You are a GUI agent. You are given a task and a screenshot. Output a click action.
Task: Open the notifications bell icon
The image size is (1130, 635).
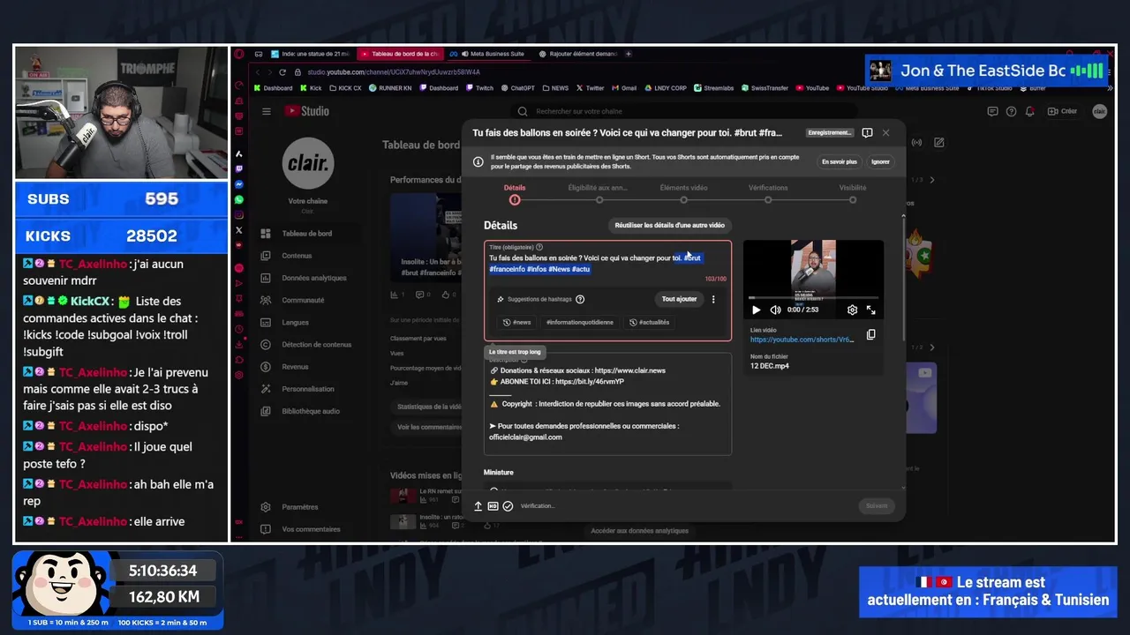coord(1029,111)
